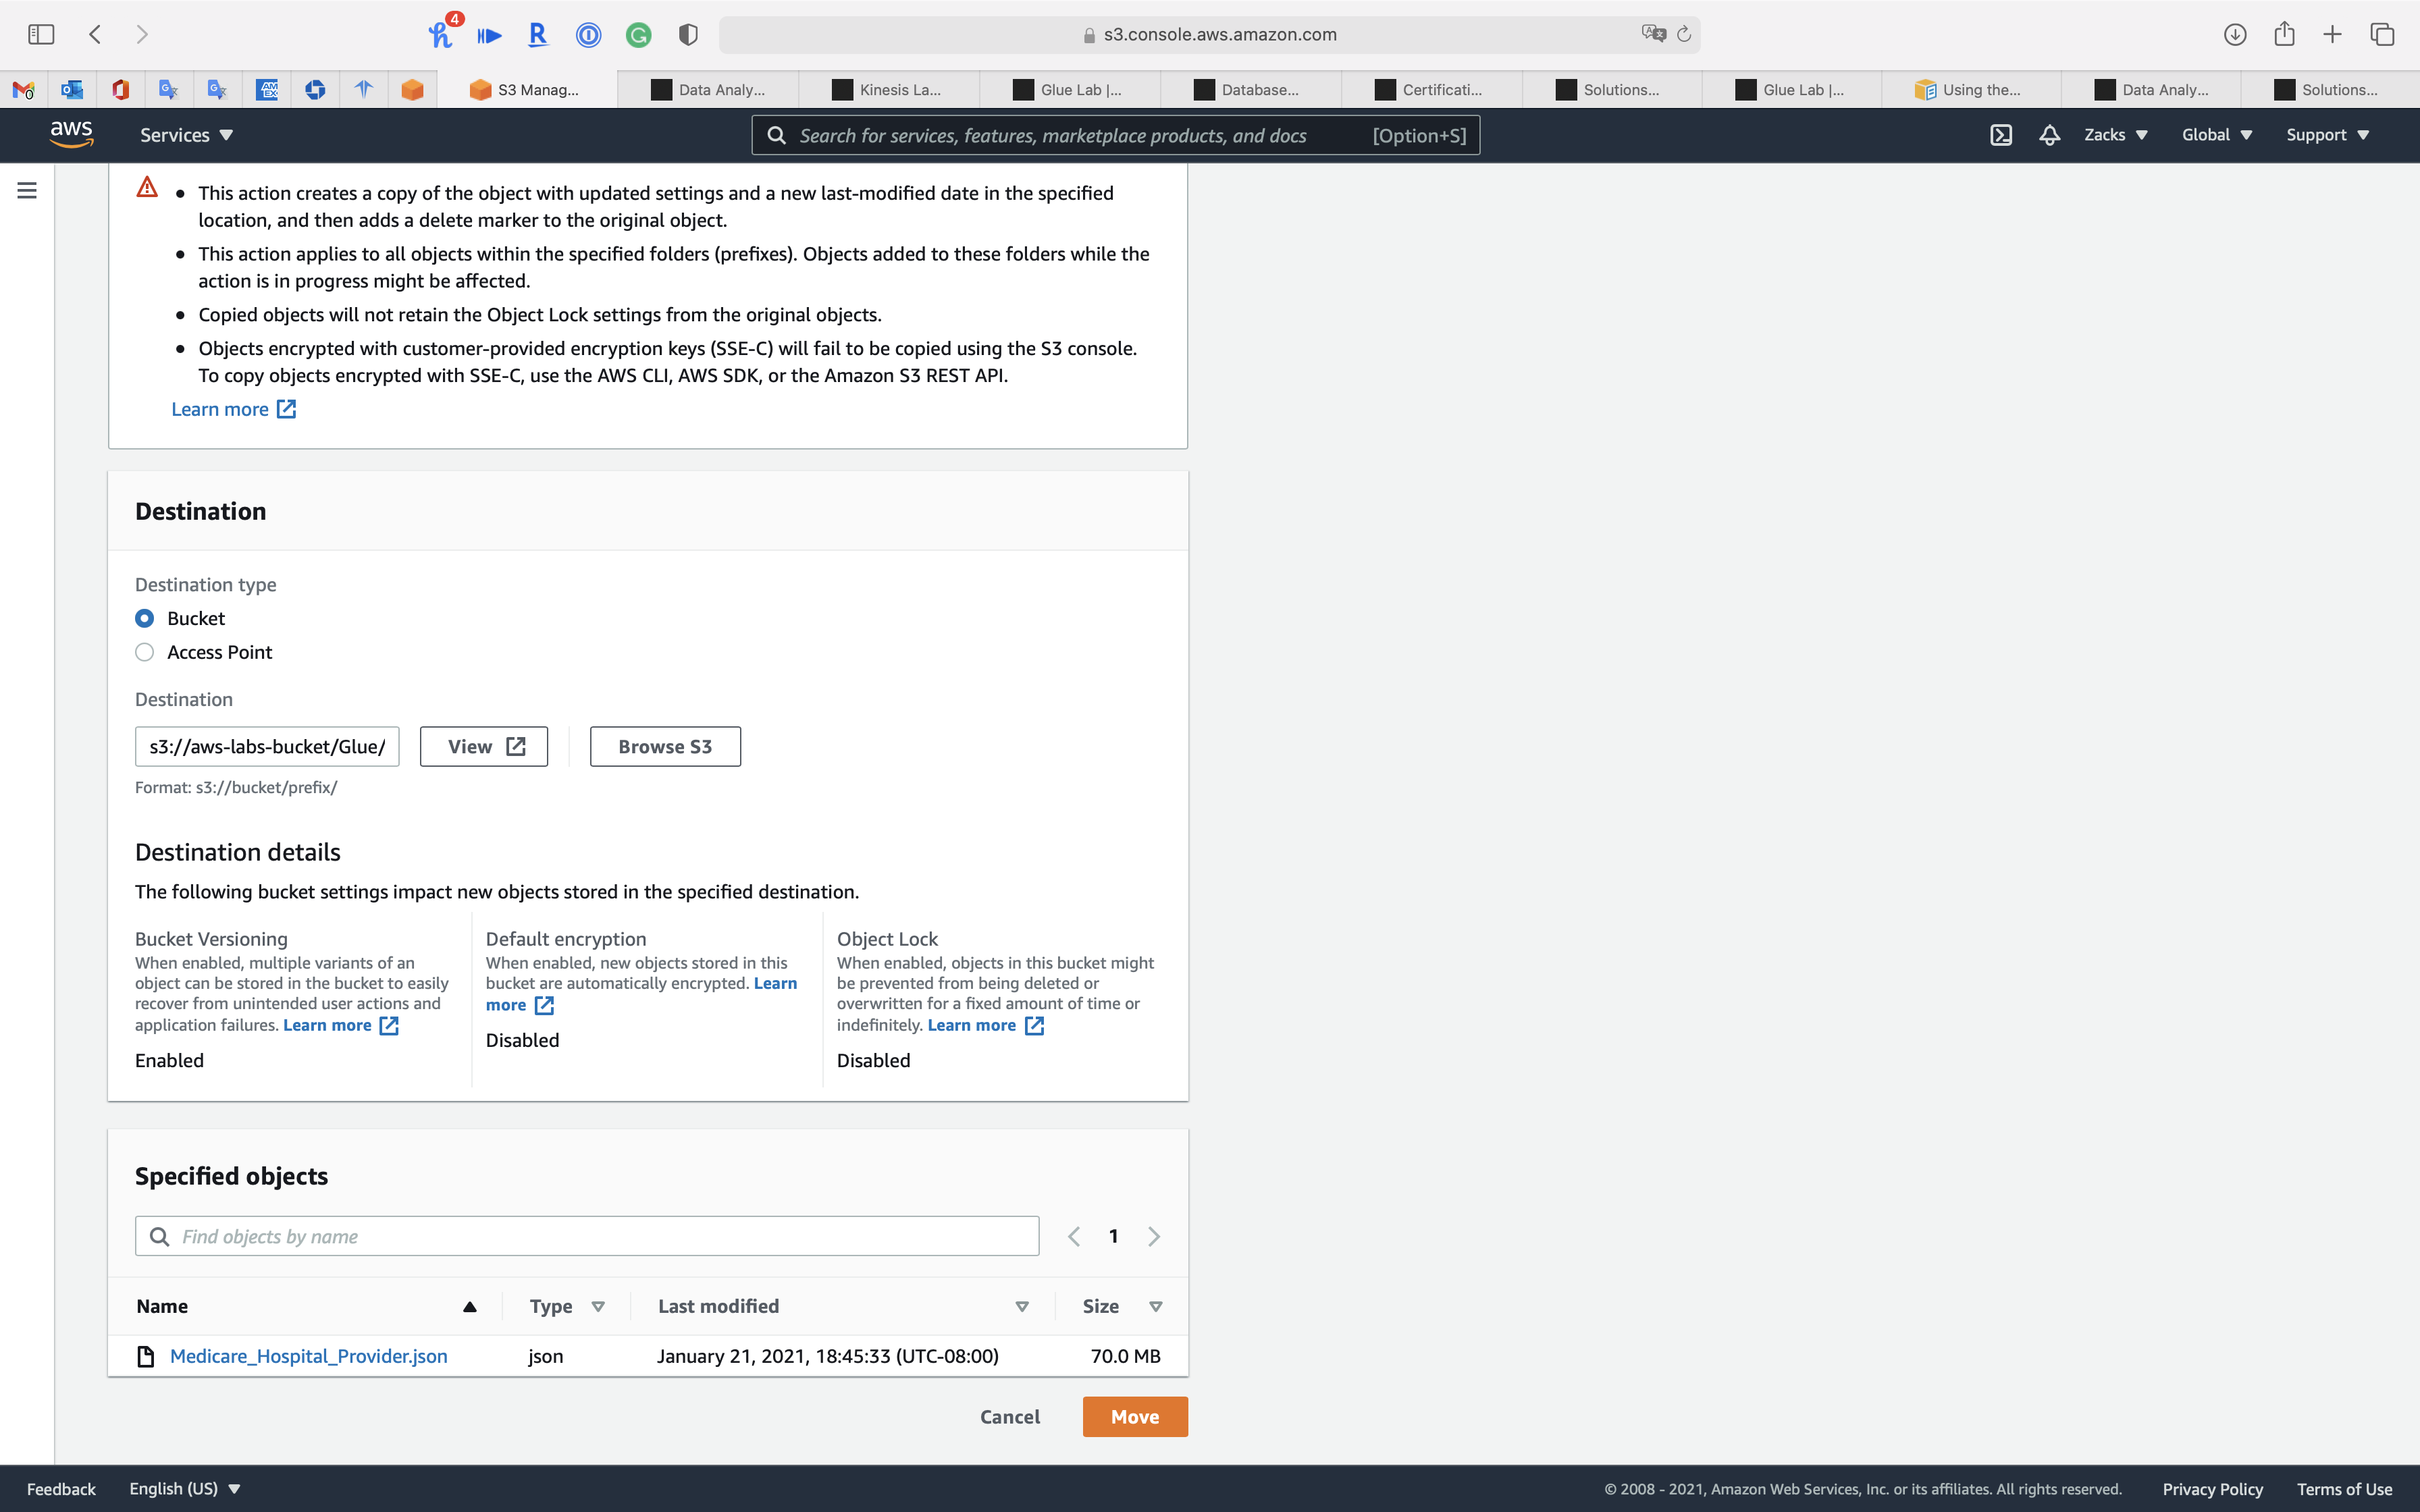Open the Global region dropdown
Viewport: 2420px width, 1512px height.
tap(2216, 135)
